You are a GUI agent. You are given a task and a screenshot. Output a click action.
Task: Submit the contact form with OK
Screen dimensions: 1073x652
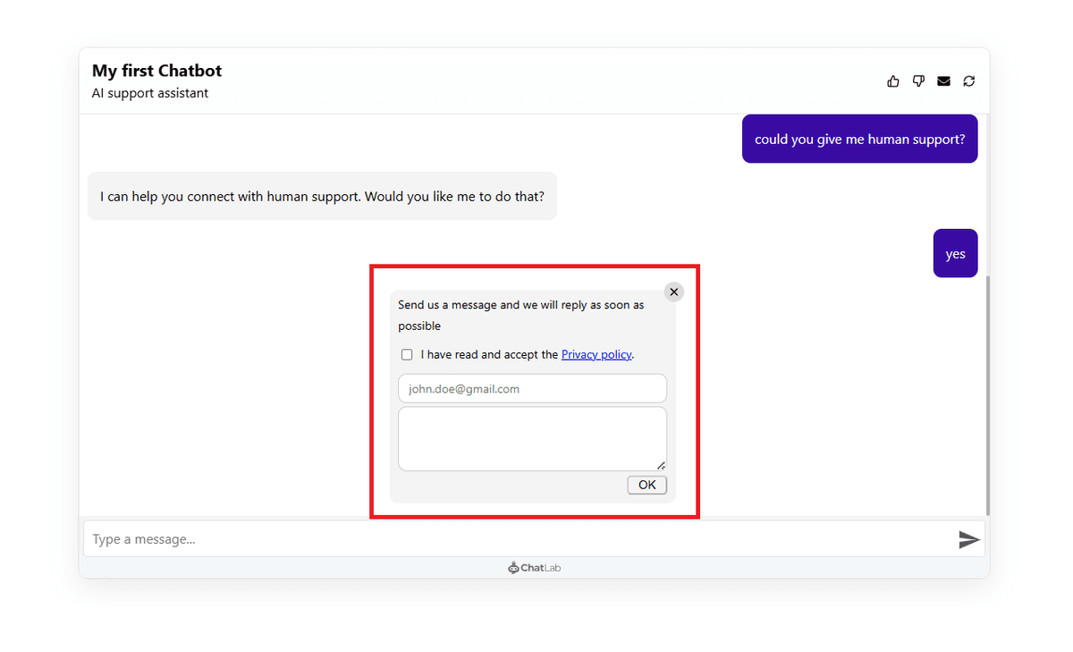pos(646,485)
